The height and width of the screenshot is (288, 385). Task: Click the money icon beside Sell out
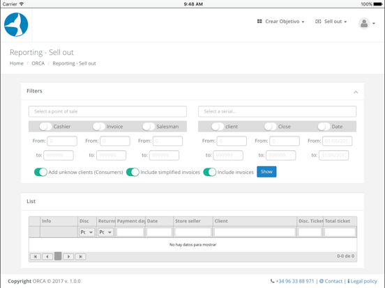(x=318, y=22)
